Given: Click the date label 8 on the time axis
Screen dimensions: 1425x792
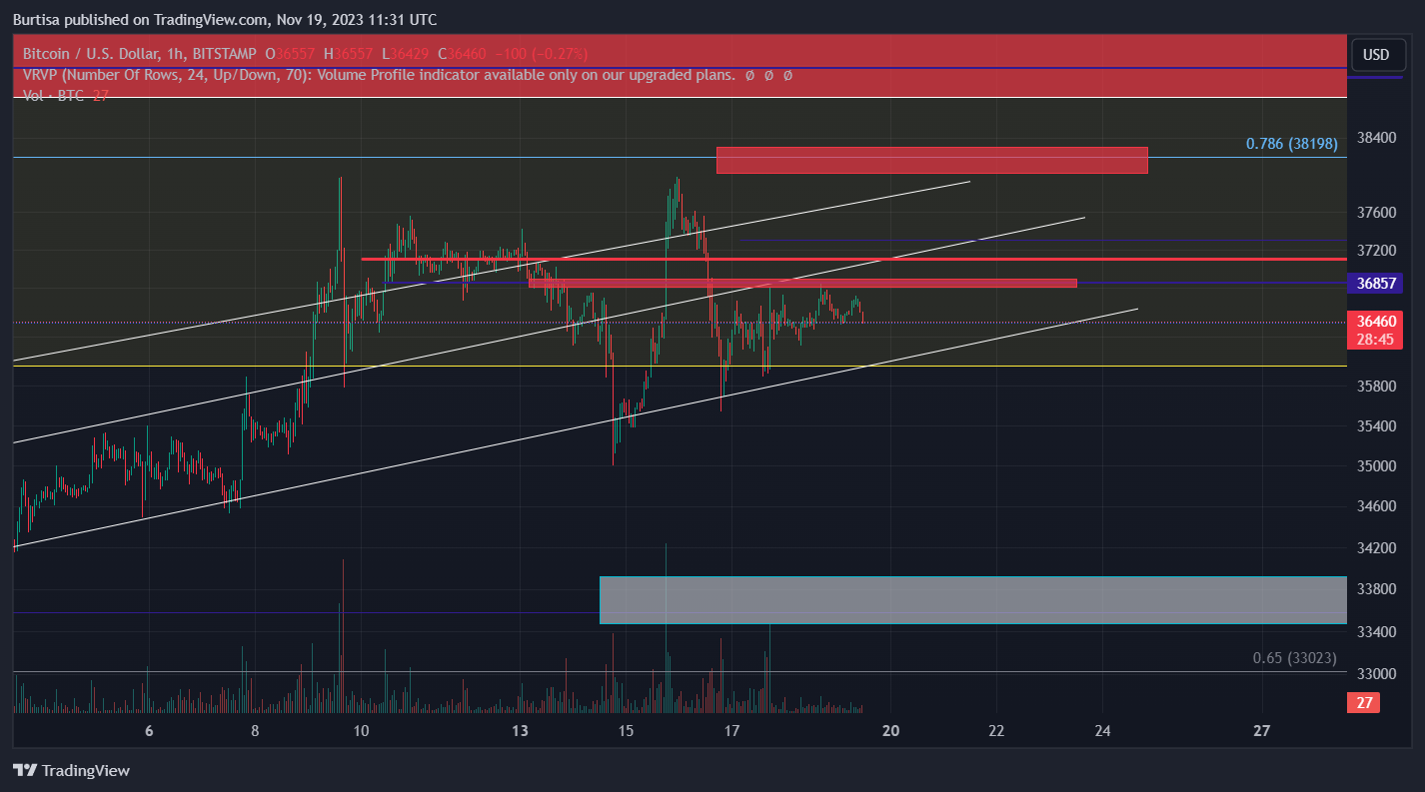Looking at the screenshot, I should tap(255, 731).
